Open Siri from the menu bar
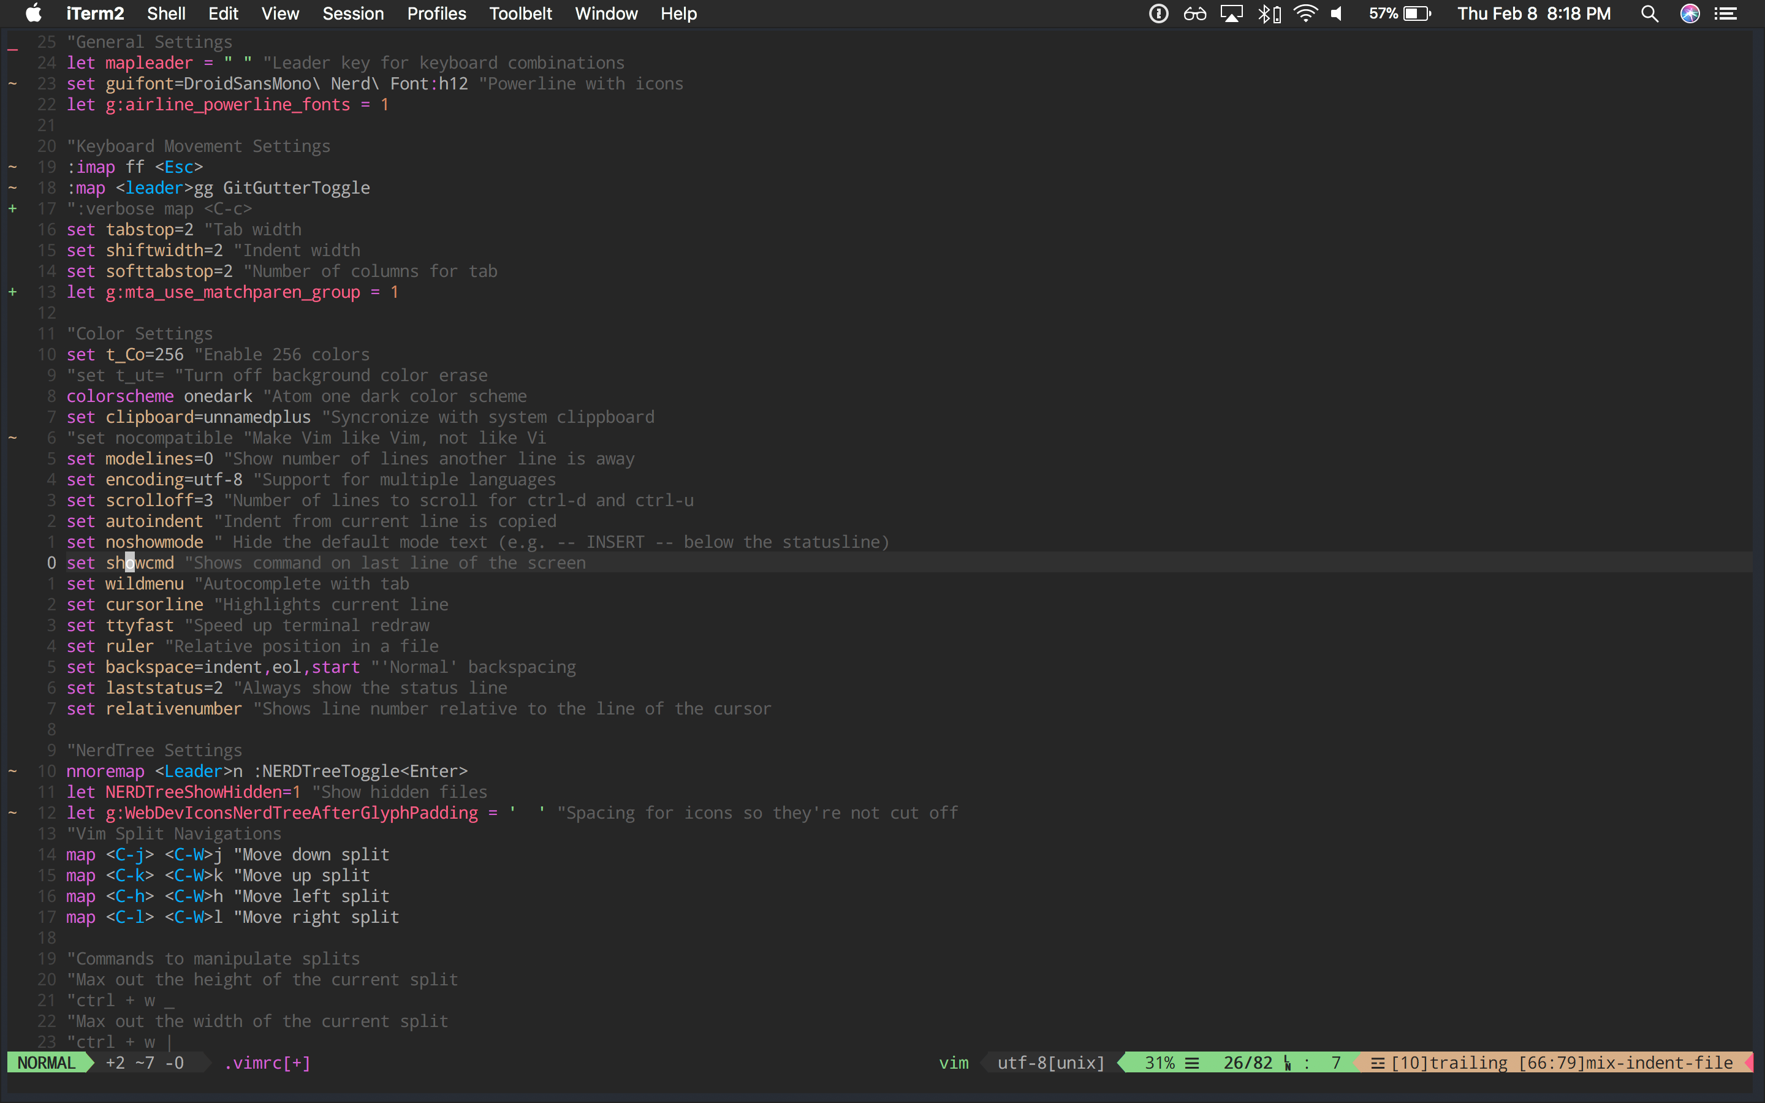 tap(1690, 13)
